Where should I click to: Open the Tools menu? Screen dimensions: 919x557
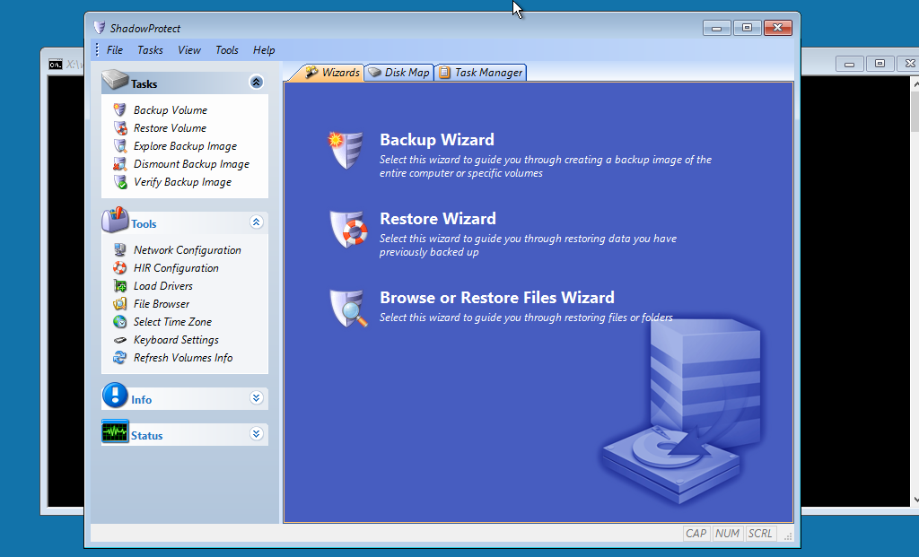[x=227, y=50]
